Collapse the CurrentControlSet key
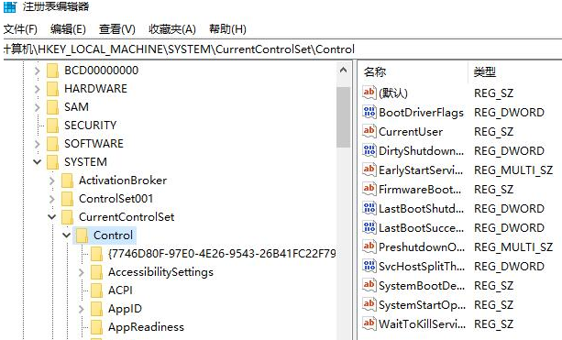The width and height of the screenshot is (562, 340). 52,217
